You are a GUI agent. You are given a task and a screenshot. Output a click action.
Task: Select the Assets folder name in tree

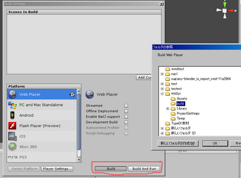tap(182, 99)
